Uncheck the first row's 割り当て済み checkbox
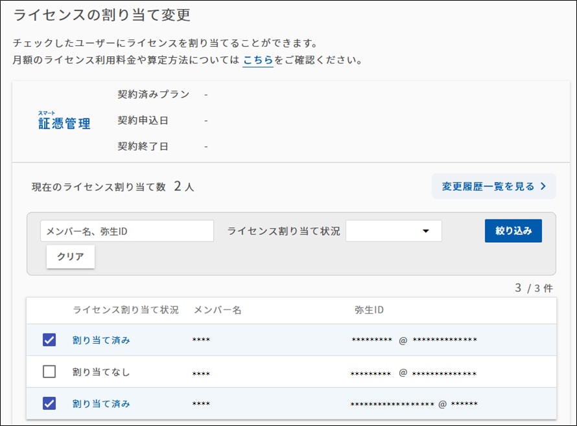The image size is (577, 426). point(49,340)
